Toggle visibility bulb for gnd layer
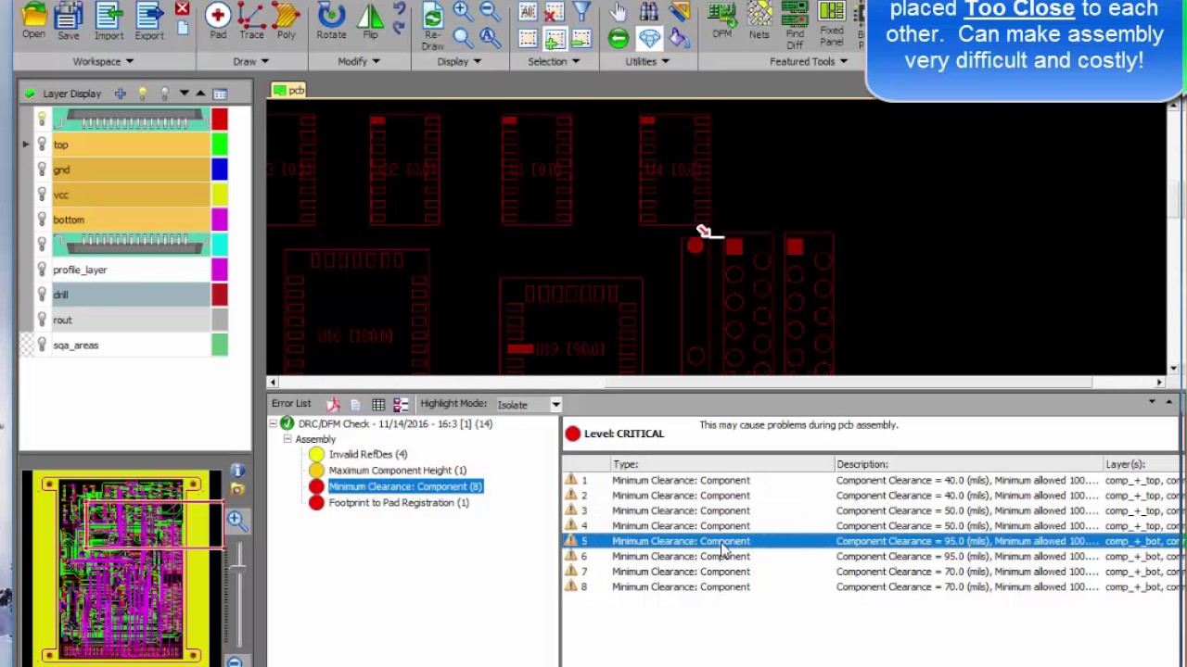 click(42, 170)
